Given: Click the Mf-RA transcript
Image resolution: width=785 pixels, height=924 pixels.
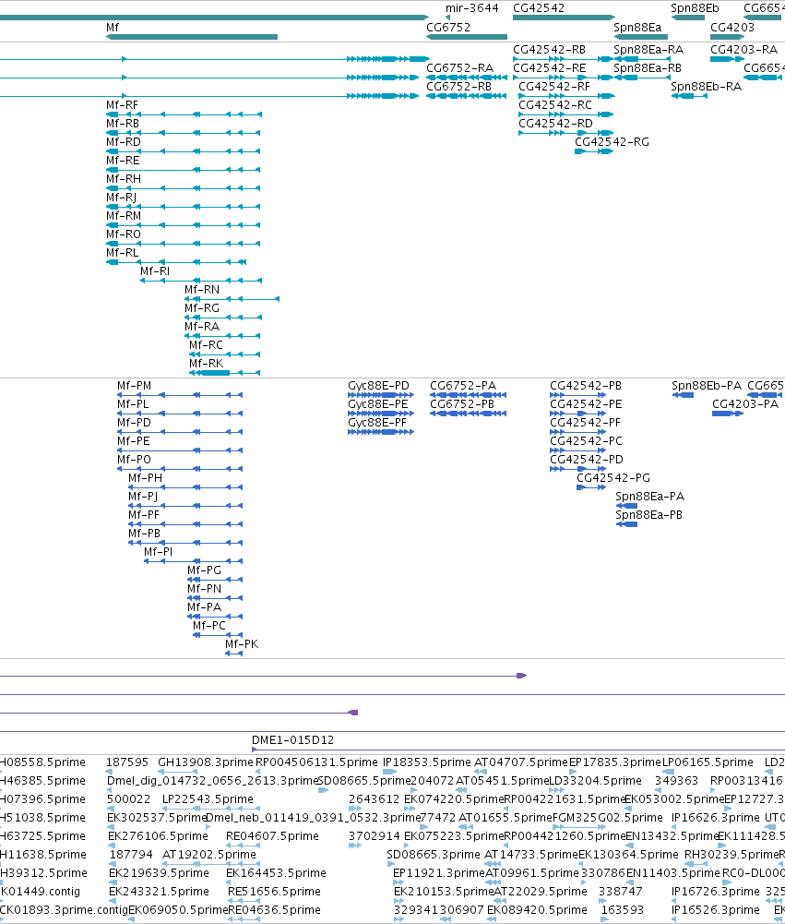Looking at the screenshot, I should pyautogui.click(x=222, y=336).
